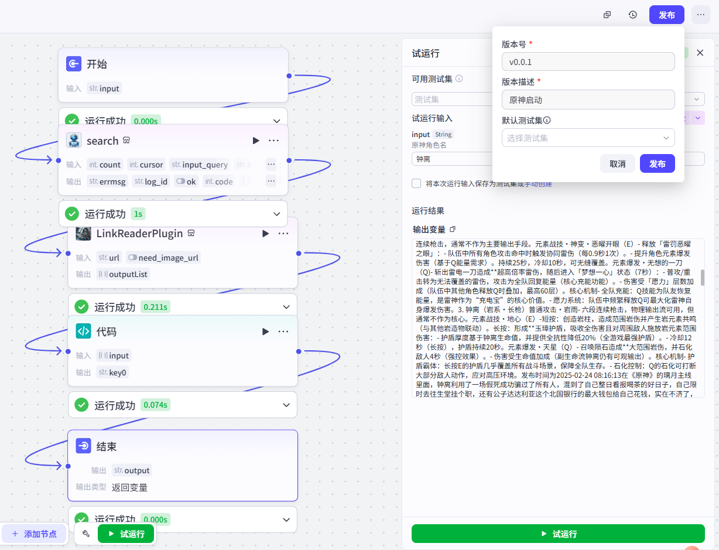The height and width of the screenshot is (550, 719).
Task: Show hidden search input parameters
Action: pyautogui.click(x=271, y=165)
